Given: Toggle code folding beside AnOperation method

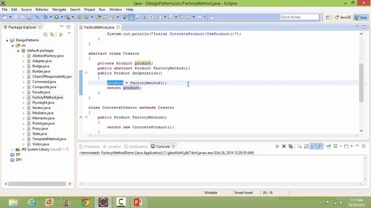Looking at the screenshot, I should (86, 73).
